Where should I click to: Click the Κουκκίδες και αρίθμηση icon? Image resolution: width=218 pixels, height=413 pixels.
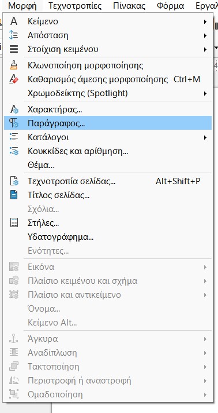[x=14, y=151]
